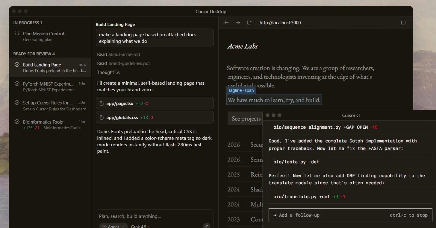Open the Bioinformatics Tools task

pos(50,125)
